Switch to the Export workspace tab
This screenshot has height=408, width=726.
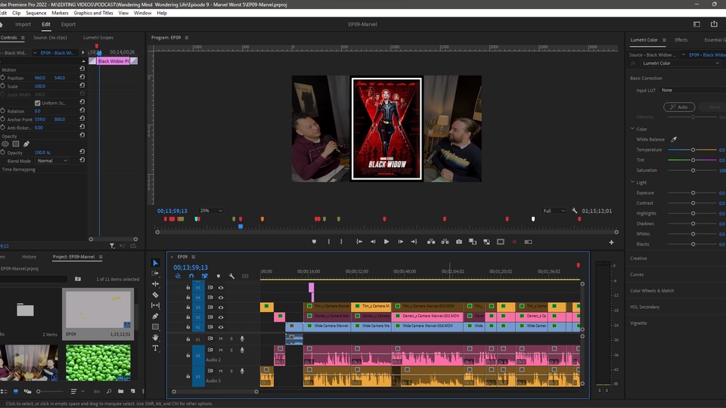[x=68, y=24]
